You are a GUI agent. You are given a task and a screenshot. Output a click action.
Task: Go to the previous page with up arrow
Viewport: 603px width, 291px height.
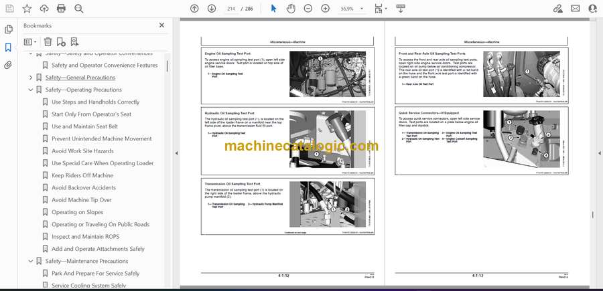(194, 9)
